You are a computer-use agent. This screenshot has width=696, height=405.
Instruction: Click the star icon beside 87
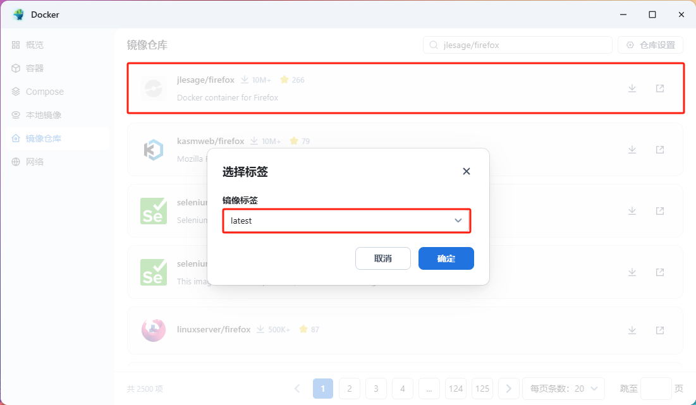coord(303,329)
